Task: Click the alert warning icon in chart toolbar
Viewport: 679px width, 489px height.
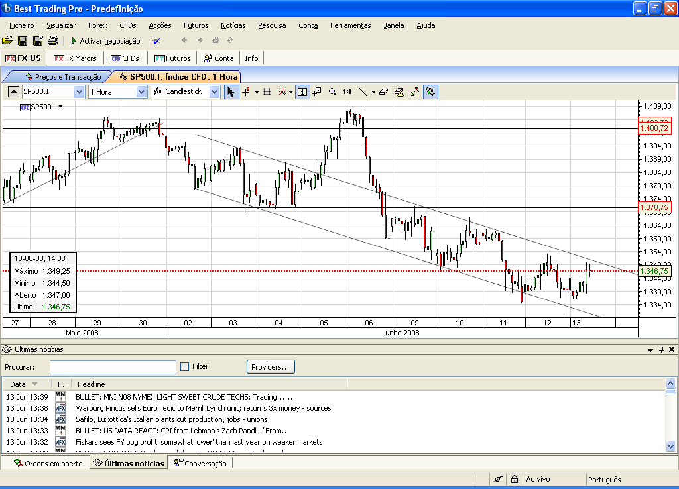Action: pyautogui.click(x=399, y=91)
